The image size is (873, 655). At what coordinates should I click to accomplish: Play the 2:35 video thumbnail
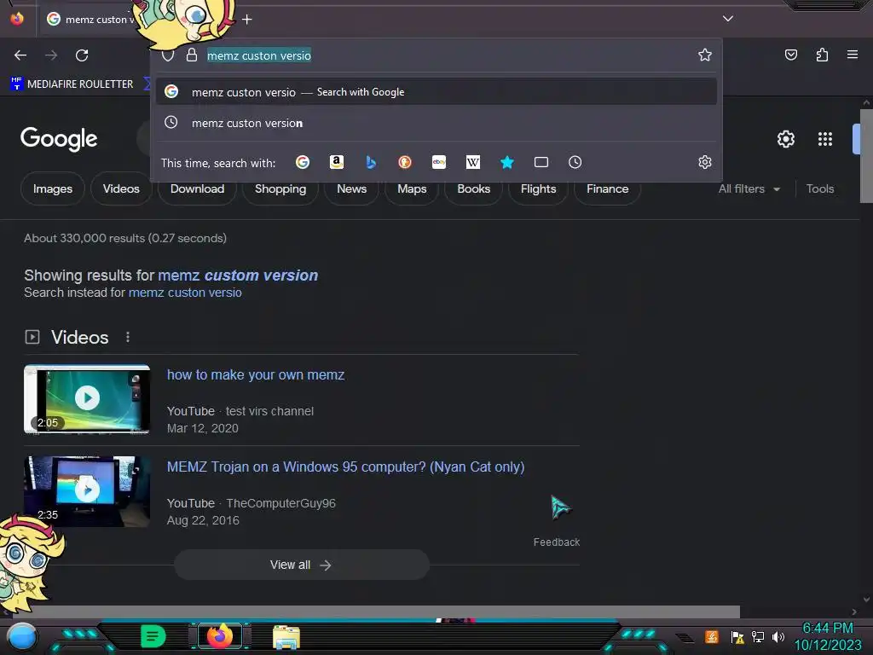coord(87,491)
